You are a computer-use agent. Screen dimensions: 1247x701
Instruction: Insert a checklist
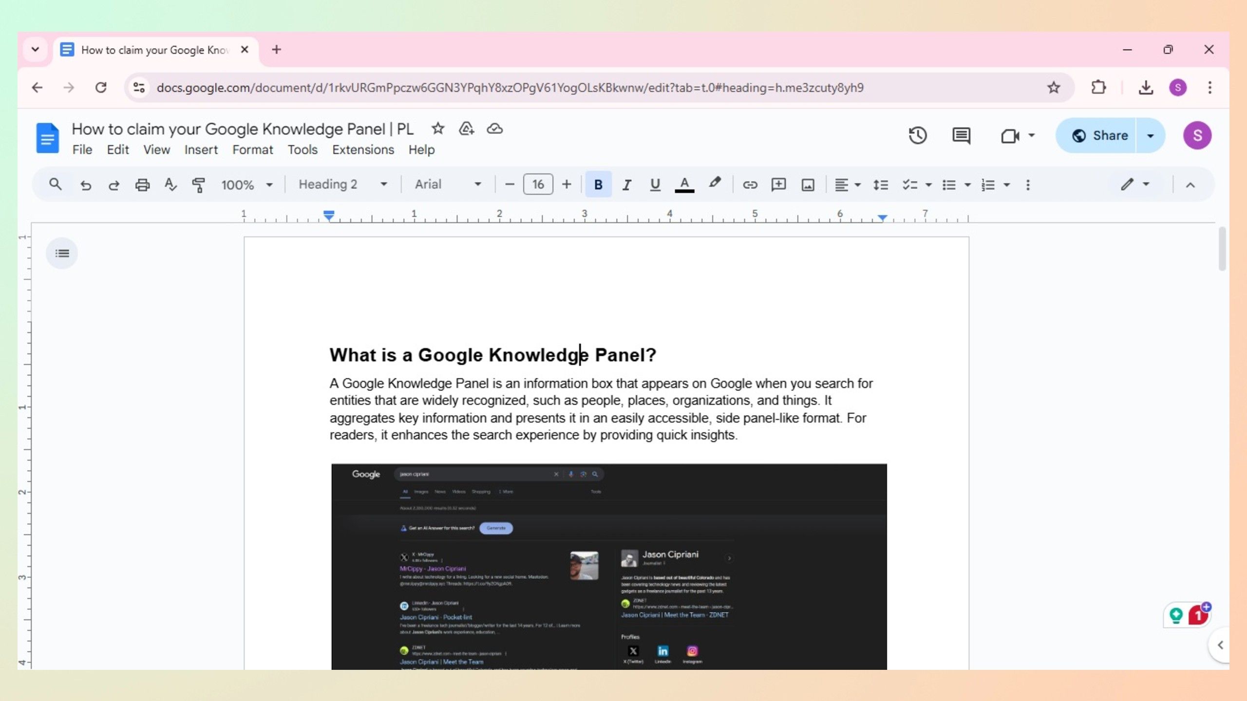pyautogui.click(x=910, y=185)
